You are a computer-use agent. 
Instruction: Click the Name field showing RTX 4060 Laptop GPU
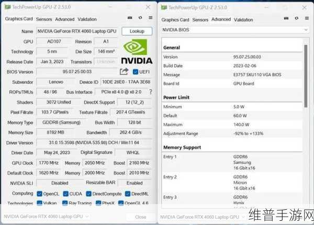pos(77,31)
